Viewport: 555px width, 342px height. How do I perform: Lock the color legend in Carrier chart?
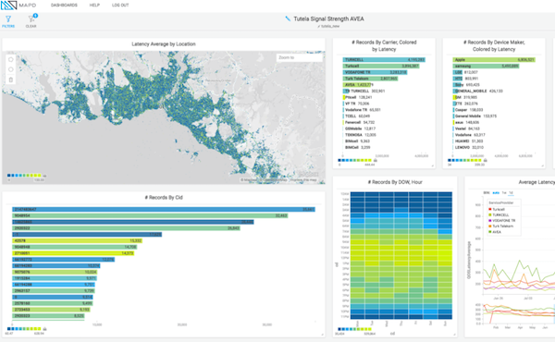pyautogui.click(x=376, y=160)
